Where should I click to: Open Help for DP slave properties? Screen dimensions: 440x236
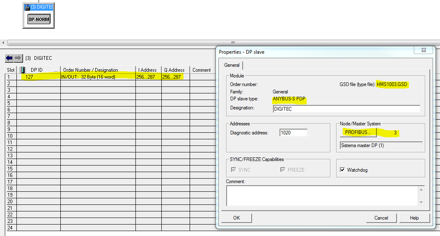414,218
